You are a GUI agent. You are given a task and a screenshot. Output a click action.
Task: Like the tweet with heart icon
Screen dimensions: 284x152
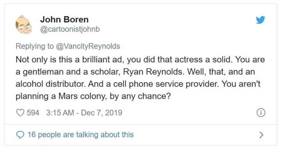[20, 113]
